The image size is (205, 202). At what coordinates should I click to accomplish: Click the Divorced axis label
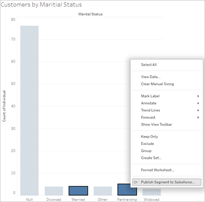[x=54, y=199]
